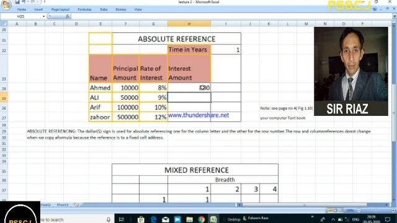Viewport: 397px width, 223px height.
Task: Click the ENG language indicator in tray
Action: 355,219
